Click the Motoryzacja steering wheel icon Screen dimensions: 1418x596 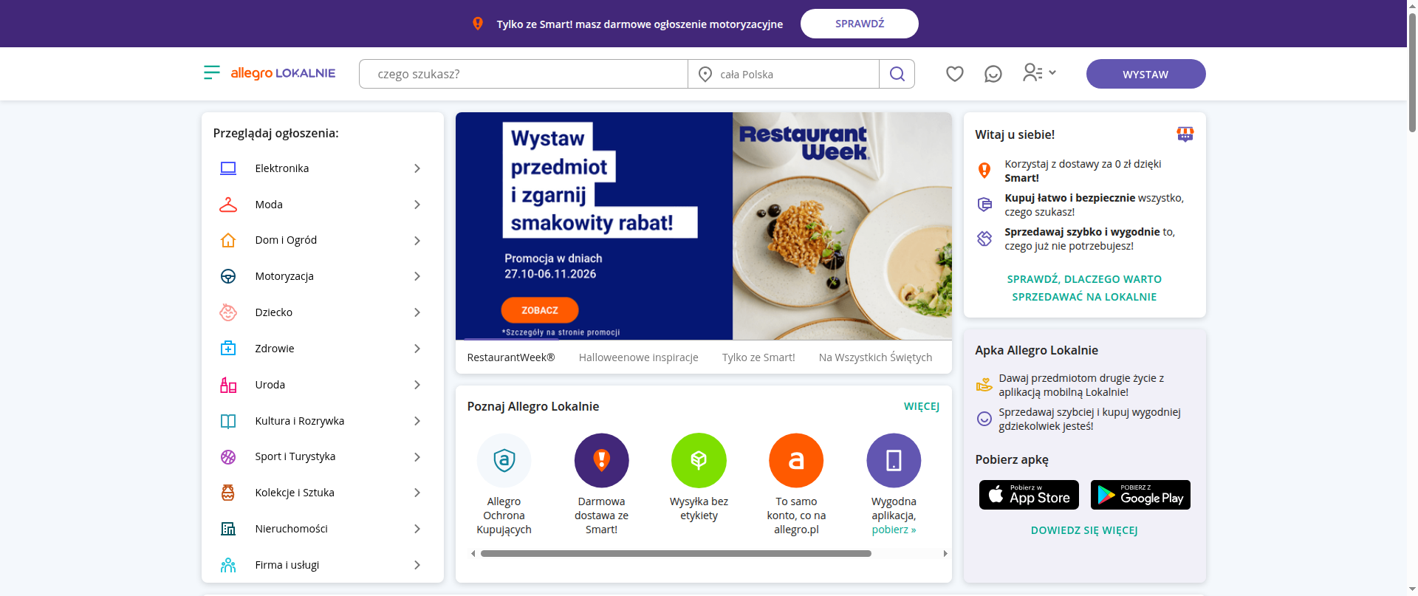pos(228,276)
